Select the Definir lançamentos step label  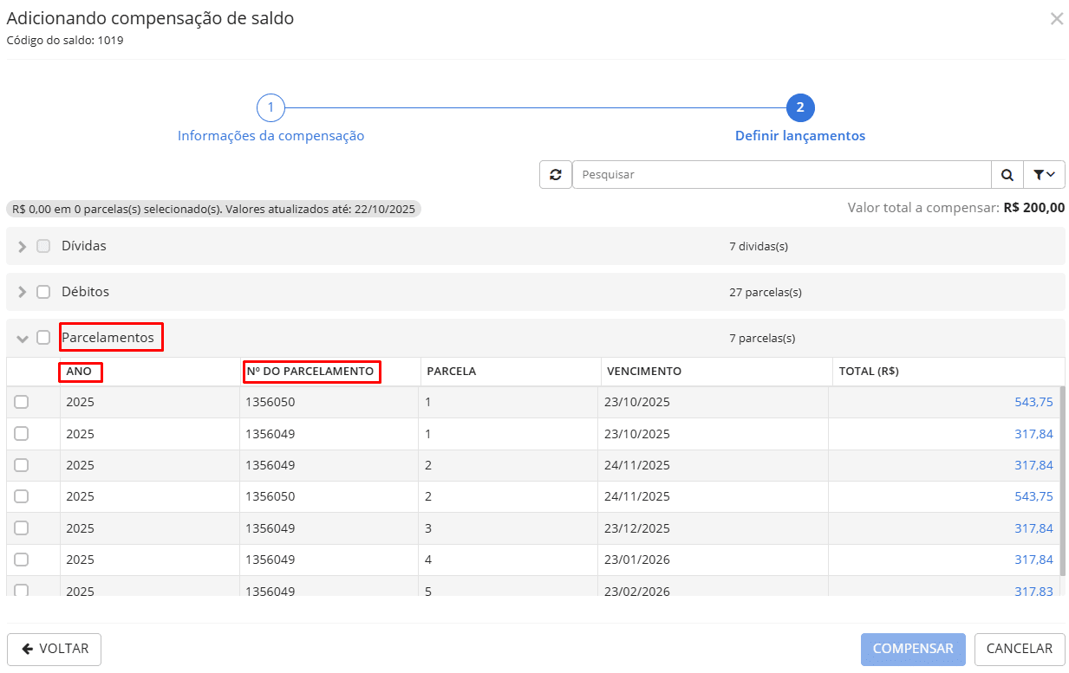[x=799, y=136]
